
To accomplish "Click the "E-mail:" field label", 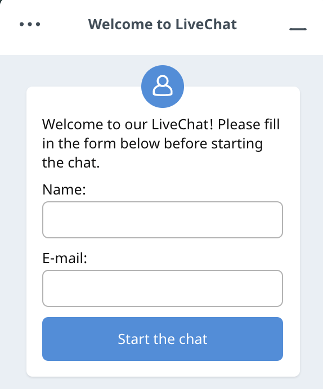I will 65,258.
